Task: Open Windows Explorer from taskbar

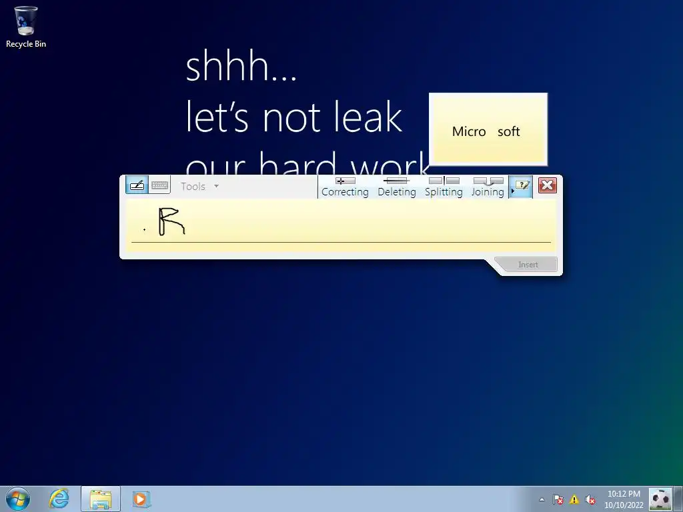Action: 101,499
